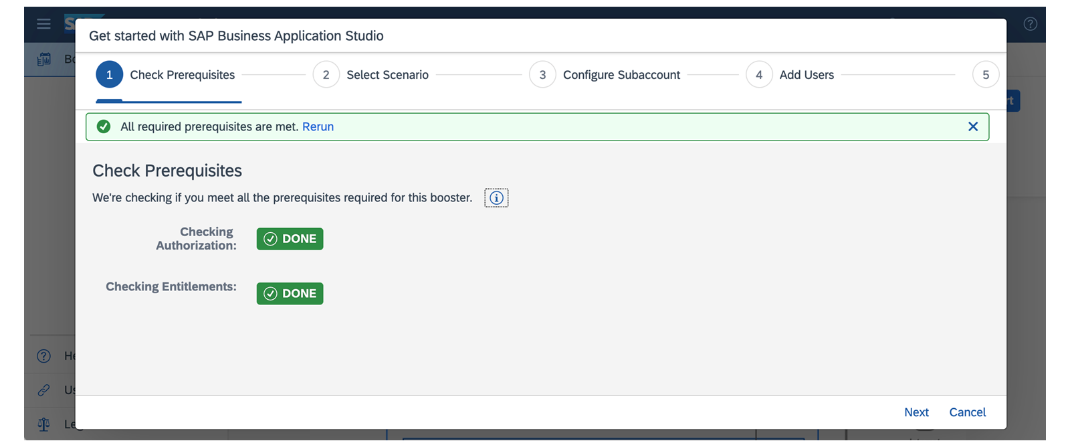Click the Rerun link
The width and height of the screenshot is (1070, 447).
(318, 126)
